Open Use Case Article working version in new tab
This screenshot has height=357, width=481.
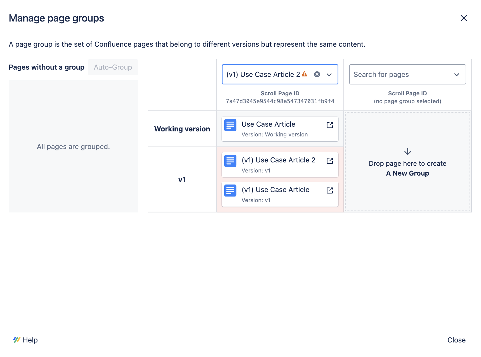[330, 125]
